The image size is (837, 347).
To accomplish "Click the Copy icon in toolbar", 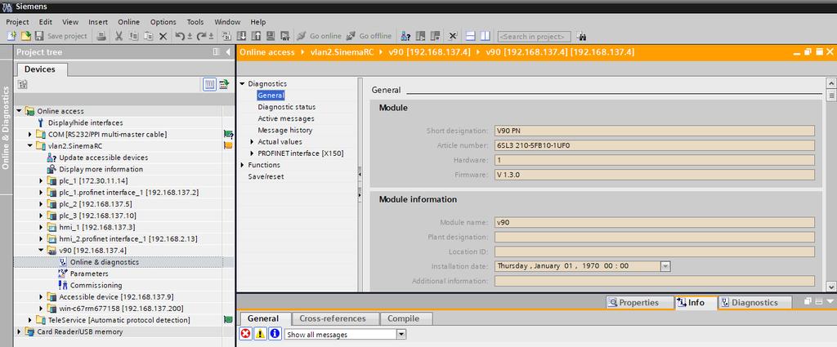I will [x=133, y=36].
